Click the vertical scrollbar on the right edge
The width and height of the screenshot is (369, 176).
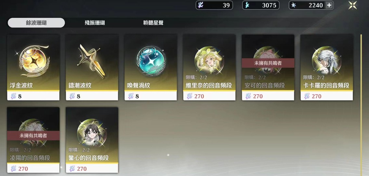pyautogui.click(x=361, y=104)
